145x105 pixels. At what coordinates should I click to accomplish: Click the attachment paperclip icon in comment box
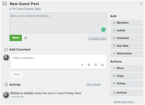[x=82, y=65]
